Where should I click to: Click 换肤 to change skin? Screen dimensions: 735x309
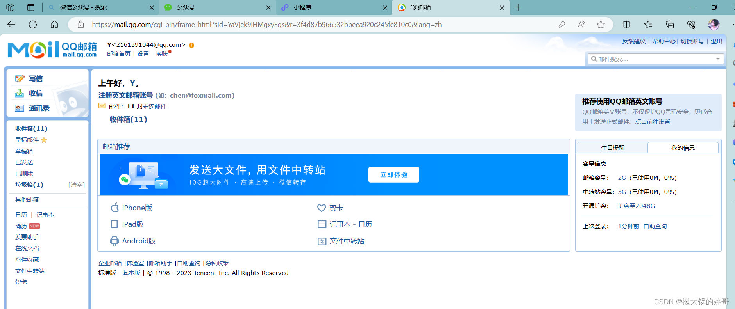(162, 53)
